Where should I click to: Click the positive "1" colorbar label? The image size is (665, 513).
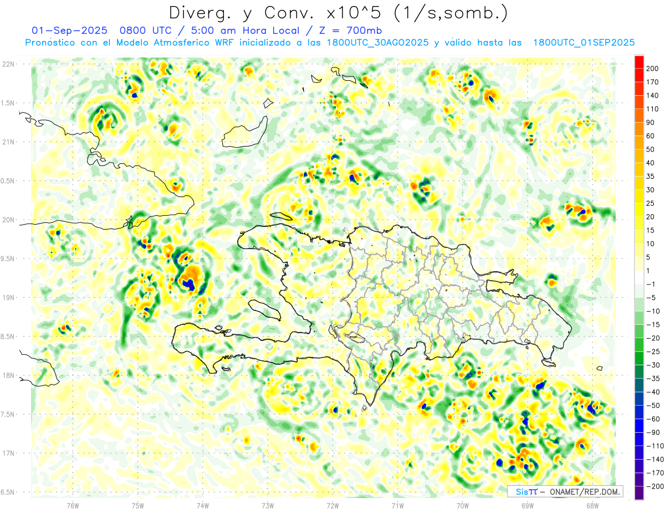point(649,271)
